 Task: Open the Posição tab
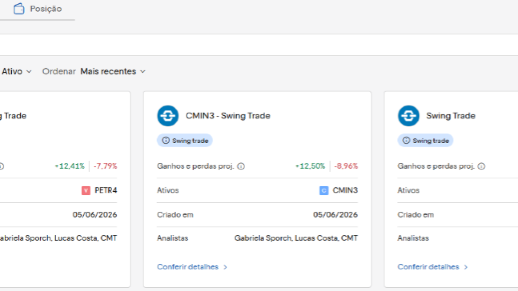(37, 9)
